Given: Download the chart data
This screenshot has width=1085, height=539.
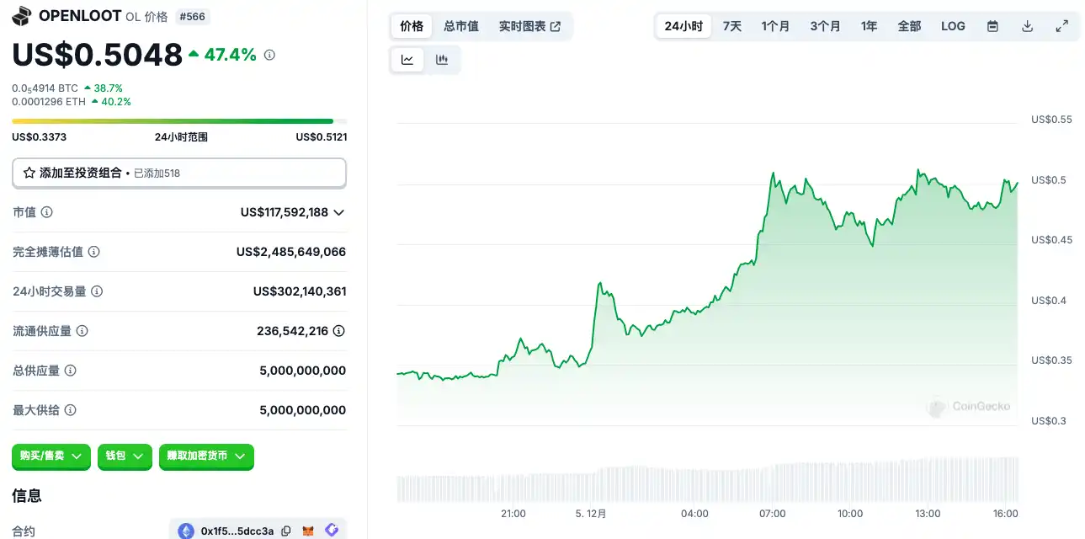Looking at the screenshot, I should (1027, 26).
